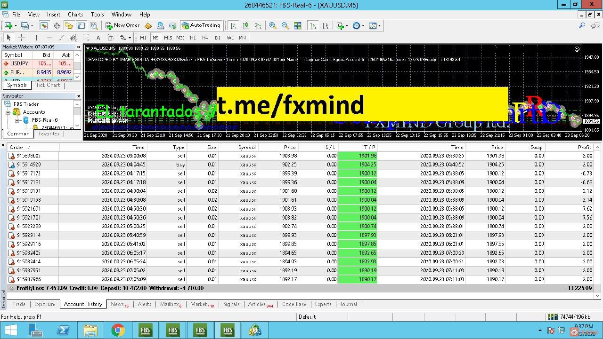Image resolution: width=603 pixels, height=339 pixels.
Task: Toggle the Navigator star-folder icon
Action: 69,25
